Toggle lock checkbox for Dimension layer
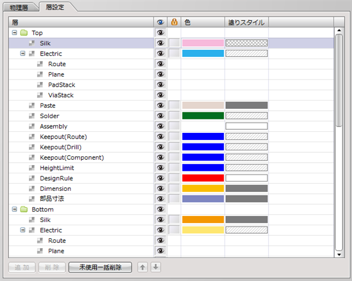The height and width of the screenshot is (281, 352). point(174,189)
